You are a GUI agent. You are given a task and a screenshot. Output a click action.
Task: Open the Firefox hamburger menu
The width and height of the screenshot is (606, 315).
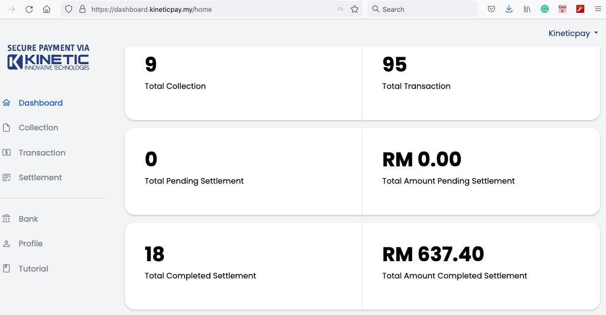coord(598,9)
